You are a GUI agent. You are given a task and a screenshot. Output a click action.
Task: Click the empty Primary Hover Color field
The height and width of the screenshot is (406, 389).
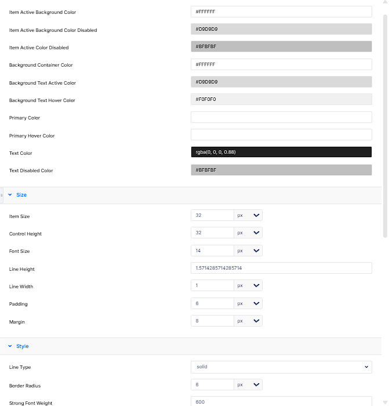point(281,135)
